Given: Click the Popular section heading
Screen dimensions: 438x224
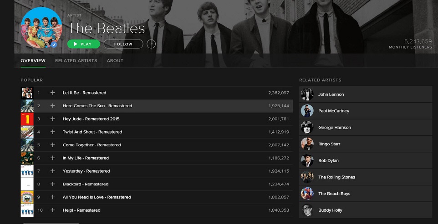Looking at the screenshot, I should point(31,80).
